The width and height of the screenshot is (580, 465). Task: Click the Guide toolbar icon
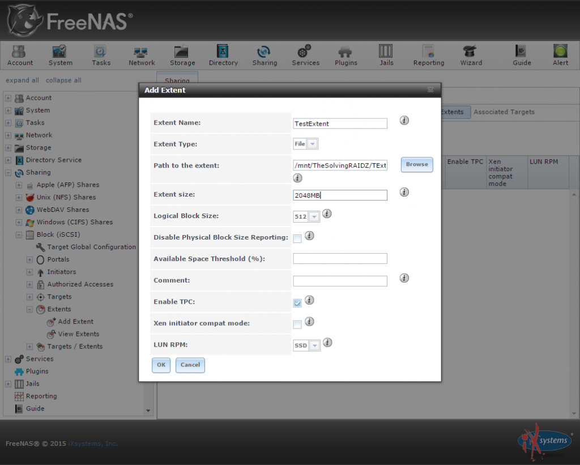coord(521,54)
